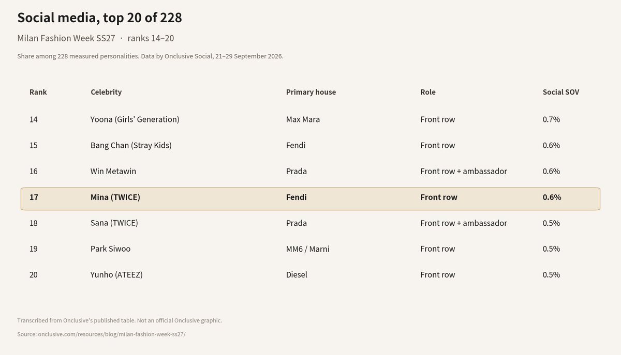Click Yoona (Girls' Generation) celebrity name
This screenshot has height=355, width=621.
(x=135, y=119)
